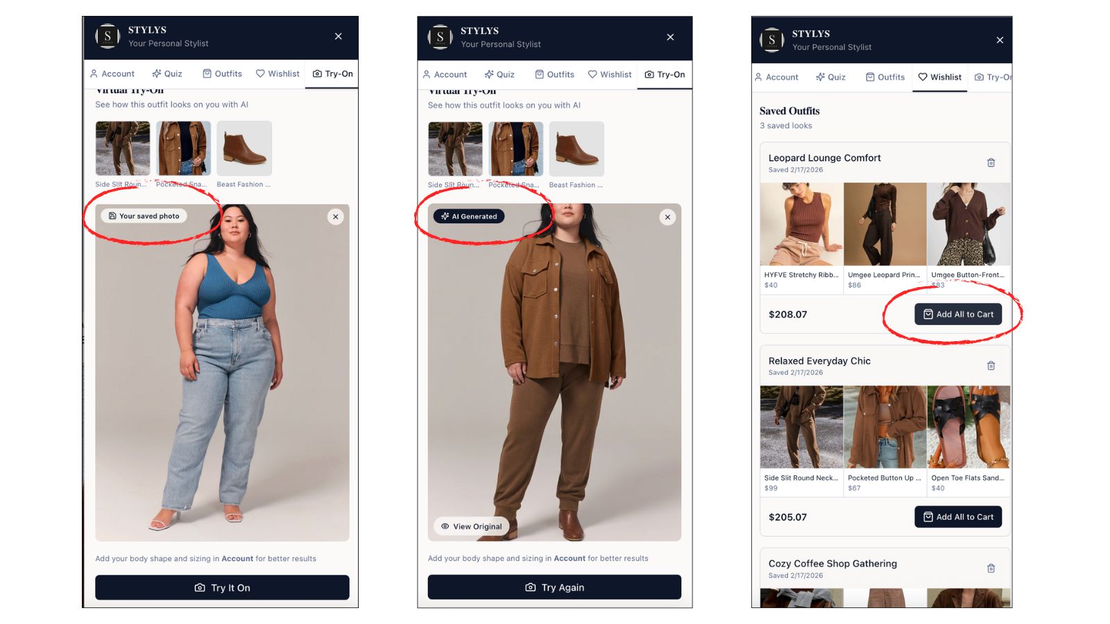Click the AI generated brown outfit image
Viewport: 1110px width, 624px height.
click(554, 372)
